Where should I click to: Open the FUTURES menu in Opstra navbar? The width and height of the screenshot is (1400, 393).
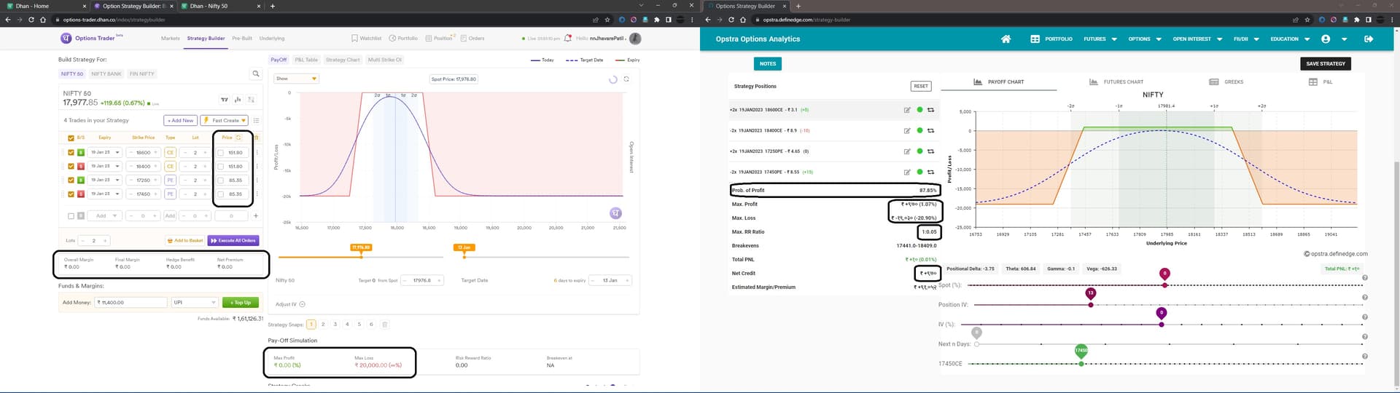[1100, 39]
